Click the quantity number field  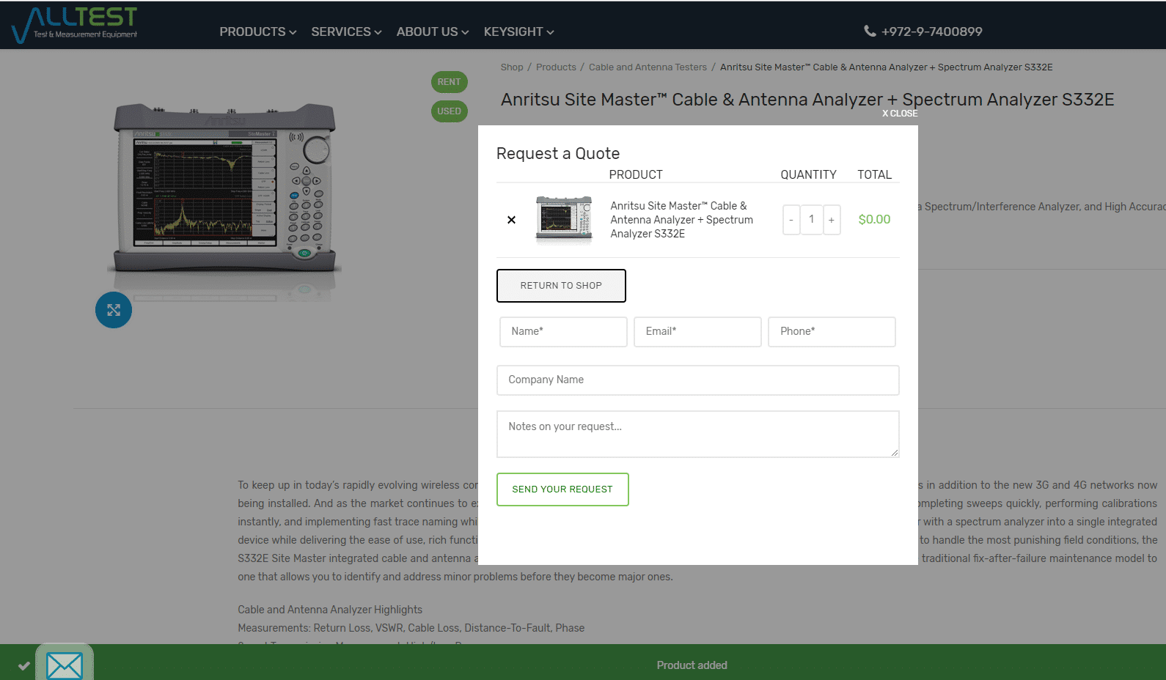point(812,220)
